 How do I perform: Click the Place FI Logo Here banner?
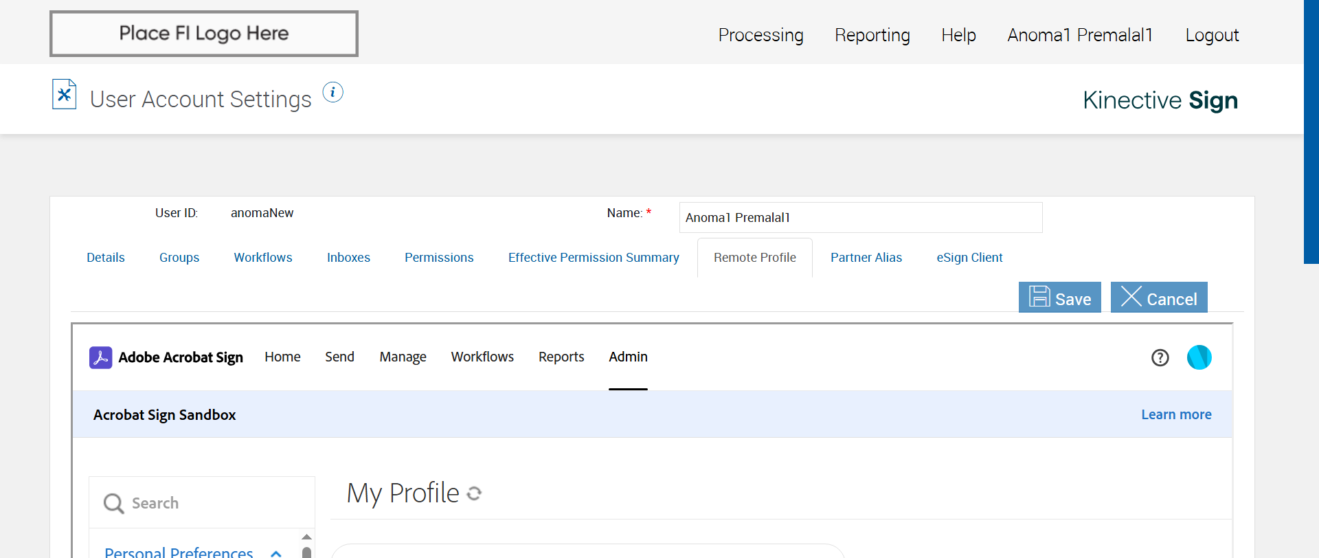(204, 34)
